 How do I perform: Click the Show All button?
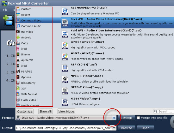(45, 111)
